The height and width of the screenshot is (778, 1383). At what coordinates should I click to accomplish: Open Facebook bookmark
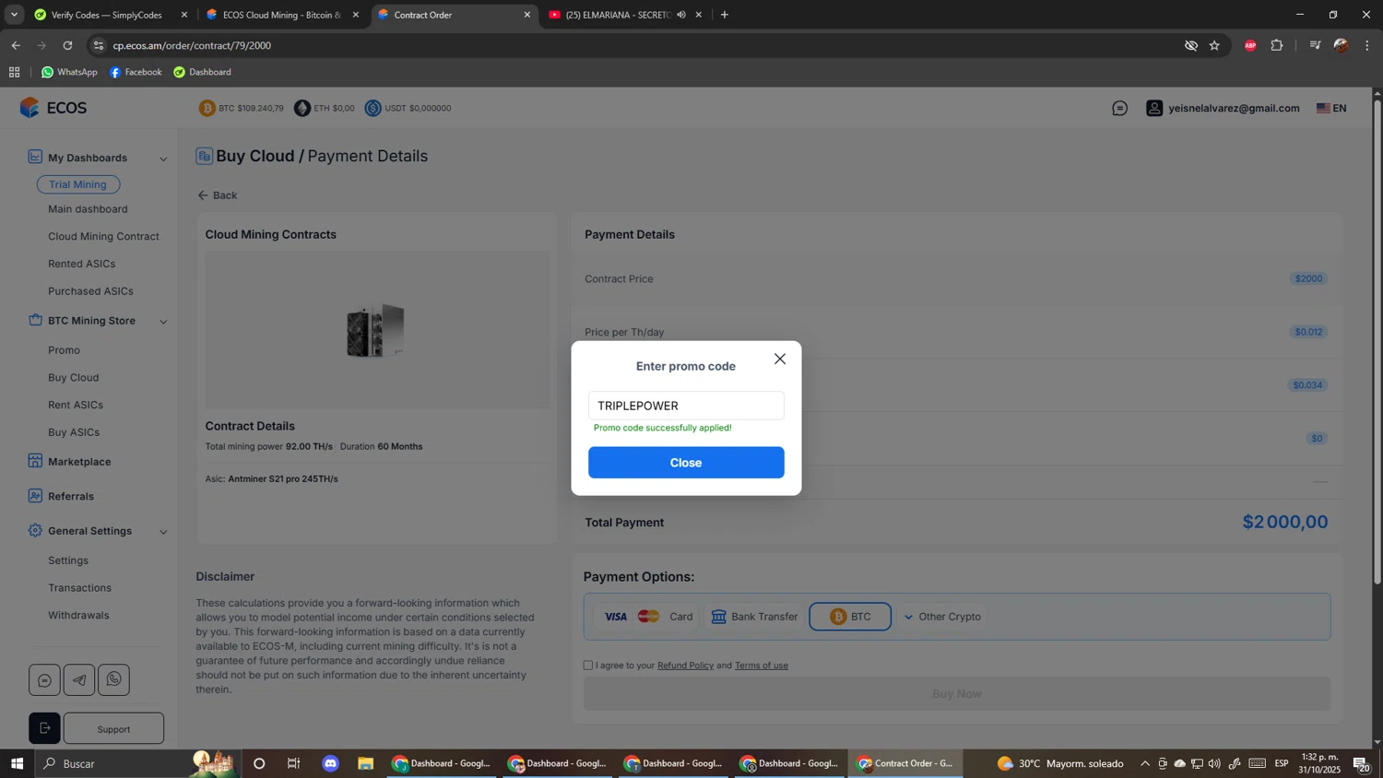(x=136, y=72)
